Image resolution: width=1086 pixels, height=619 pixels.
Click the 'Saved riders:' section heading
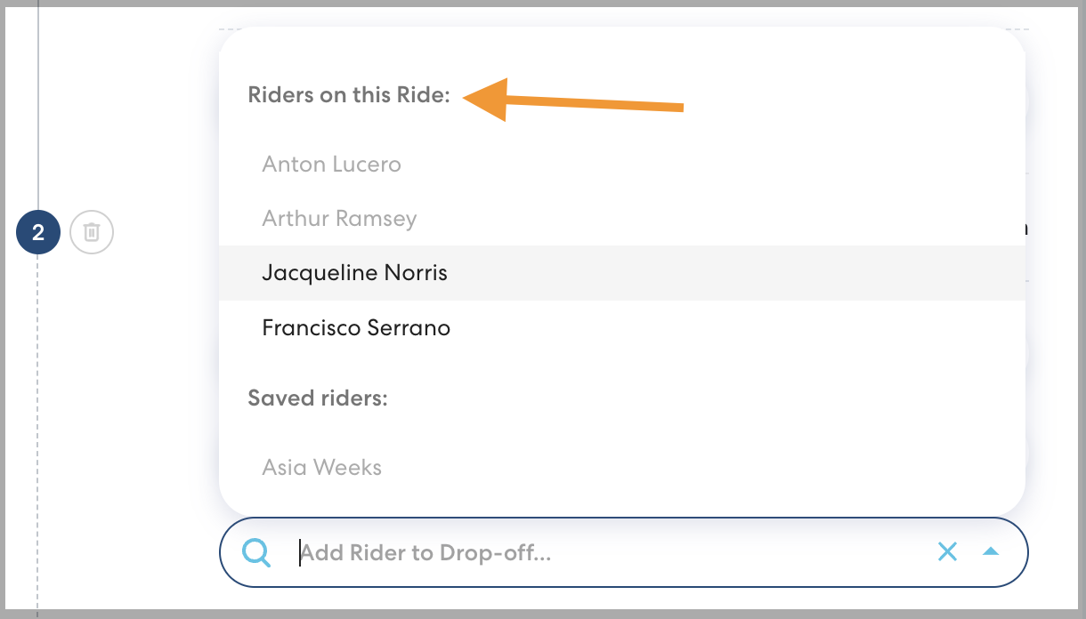[318, 398]
